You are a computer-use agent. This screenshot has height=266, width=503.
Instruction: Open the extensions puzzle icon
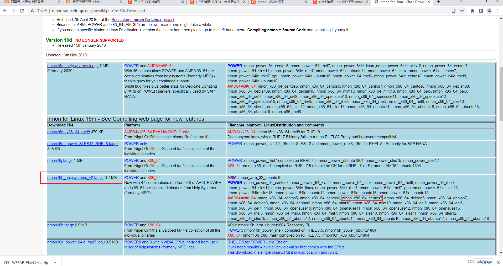[473, 11]
